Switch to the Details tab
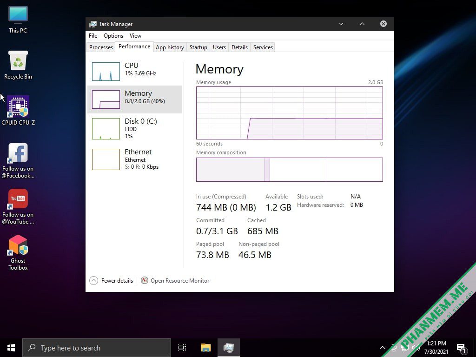 tap(239, 47)
